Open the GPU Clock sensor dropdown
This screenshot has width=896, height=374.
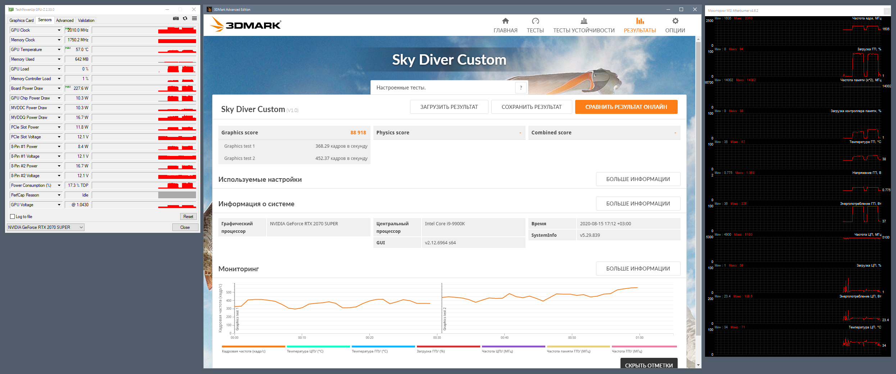(x=59, y=30)
